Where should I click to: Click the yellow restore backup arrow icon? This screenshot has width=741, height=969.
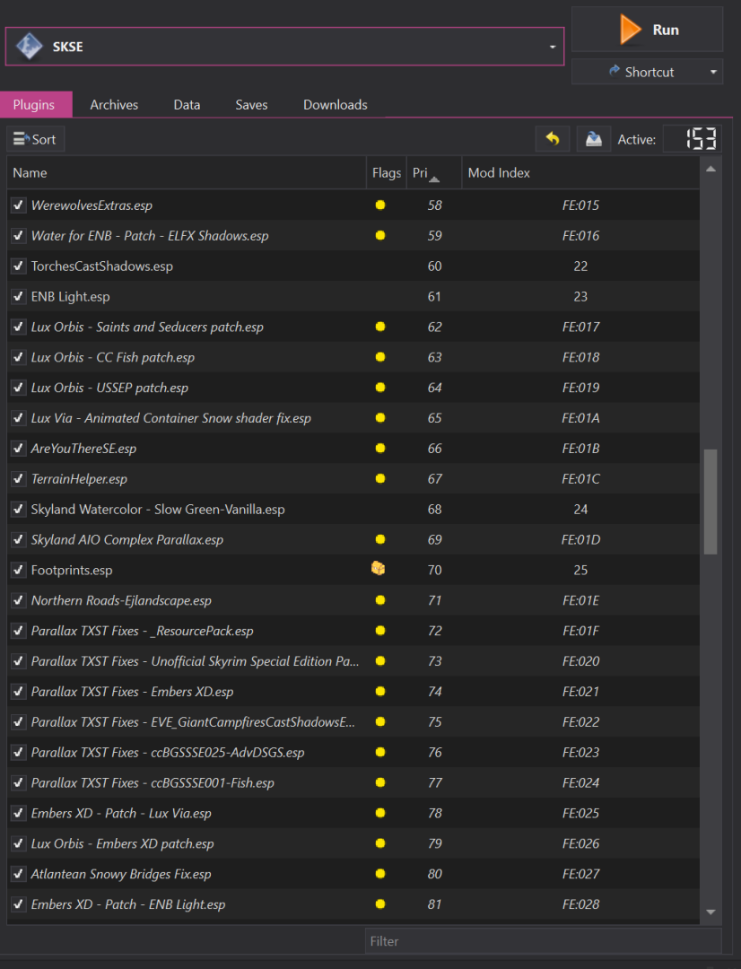point(553,139)
